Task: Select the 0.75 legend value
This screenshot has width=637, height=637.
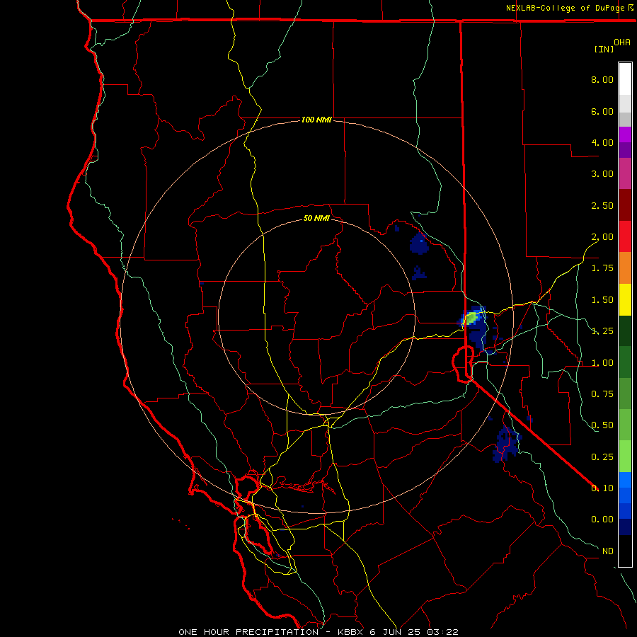Action: (602, 394)
